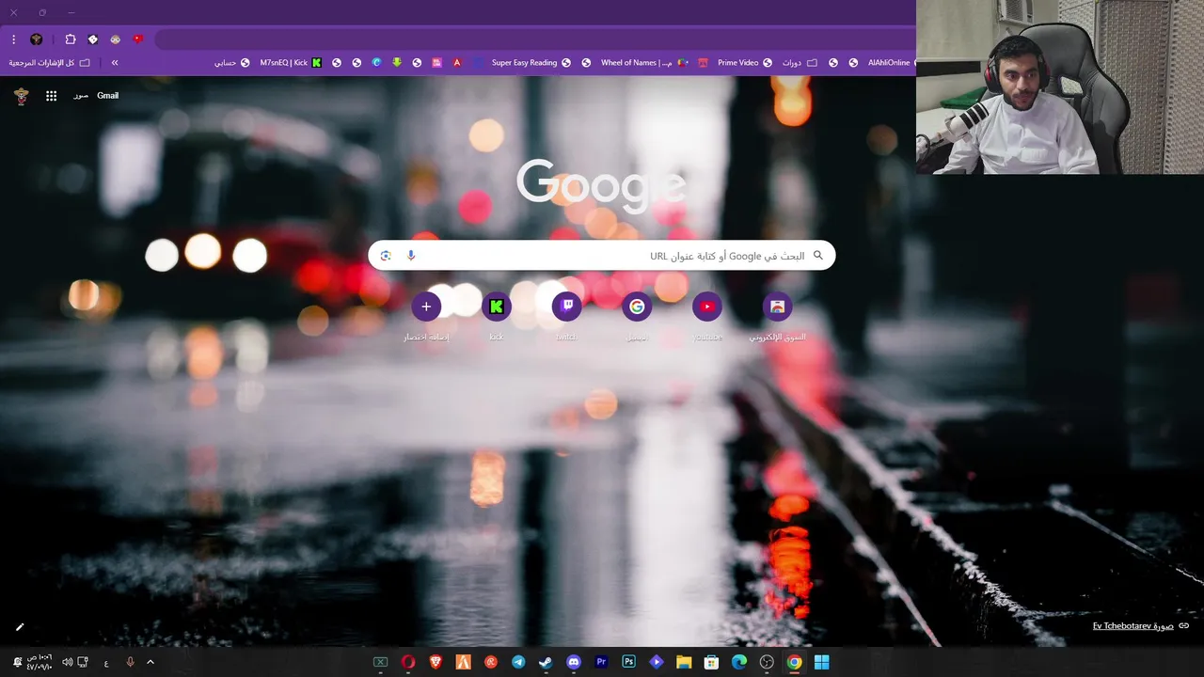Open the volume control in tray
The height and width of the screenshot is (677, 1204).
pos(67,662)
